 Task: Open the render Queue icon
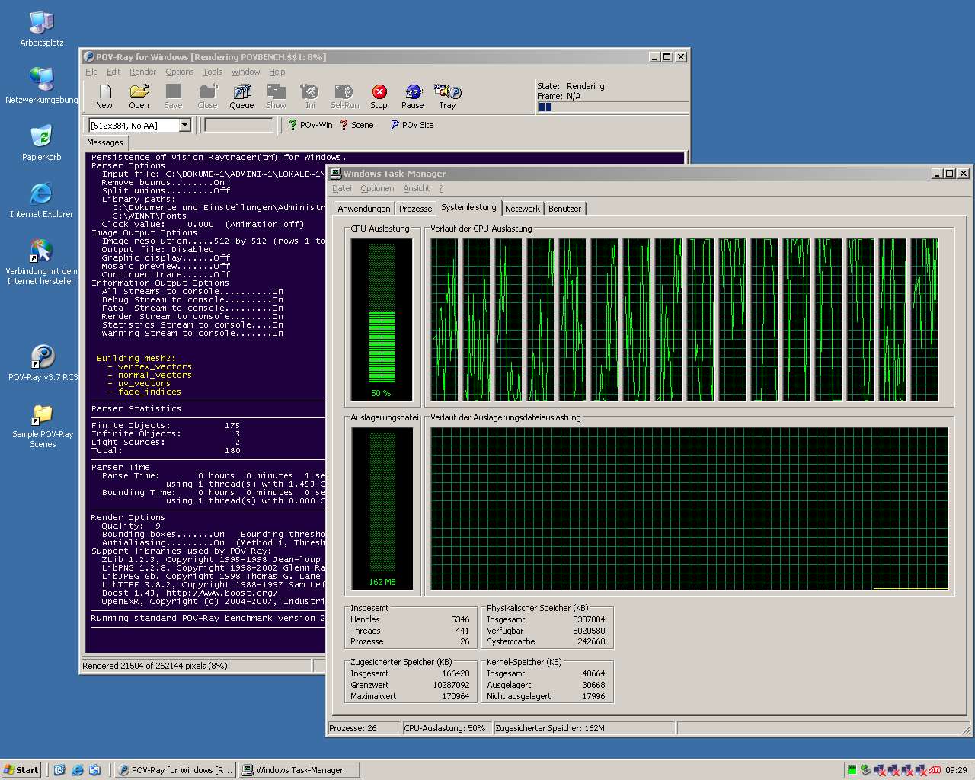point(241,96)
